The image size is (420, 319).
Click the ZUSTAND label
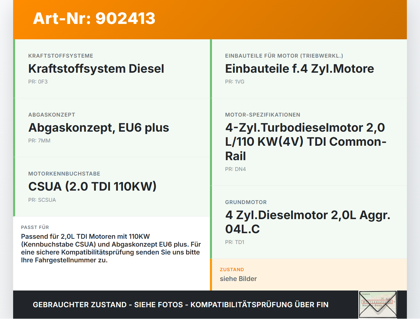[x=232, y=270]
